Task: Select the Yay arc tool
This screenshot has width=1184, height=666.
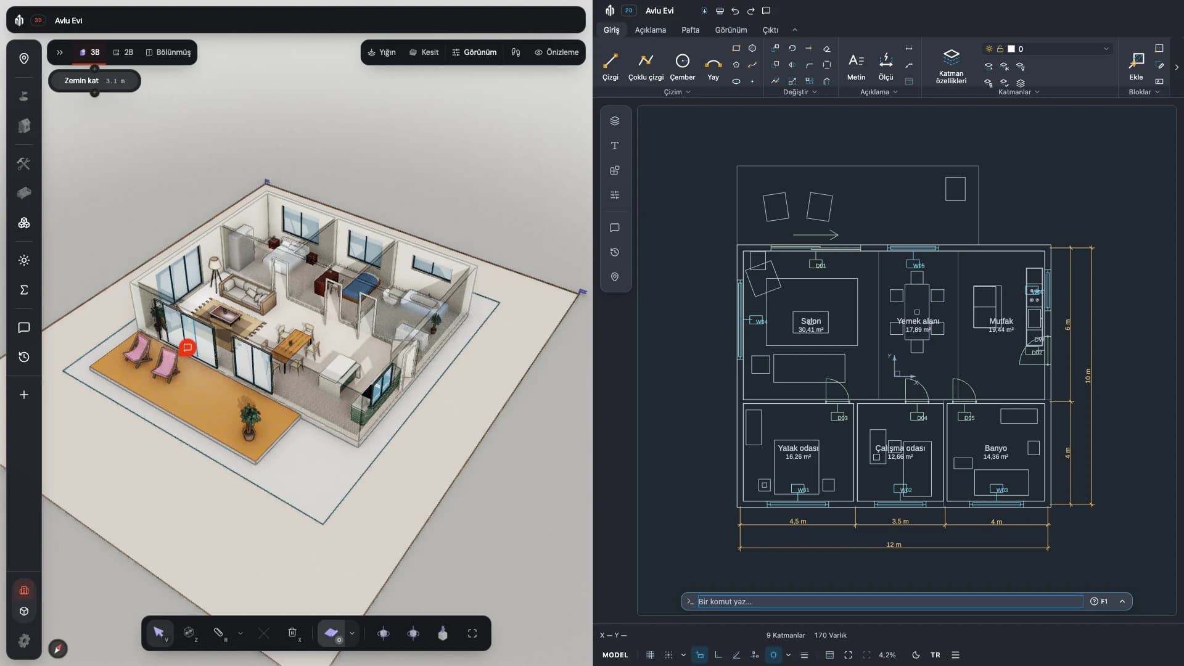Action: coord(713,67)
